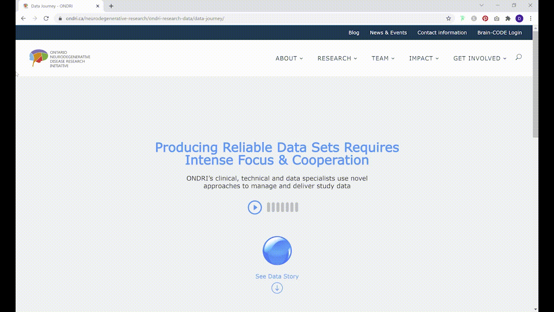
Task: Click the story progress bar segments
Action: (282, 208)
